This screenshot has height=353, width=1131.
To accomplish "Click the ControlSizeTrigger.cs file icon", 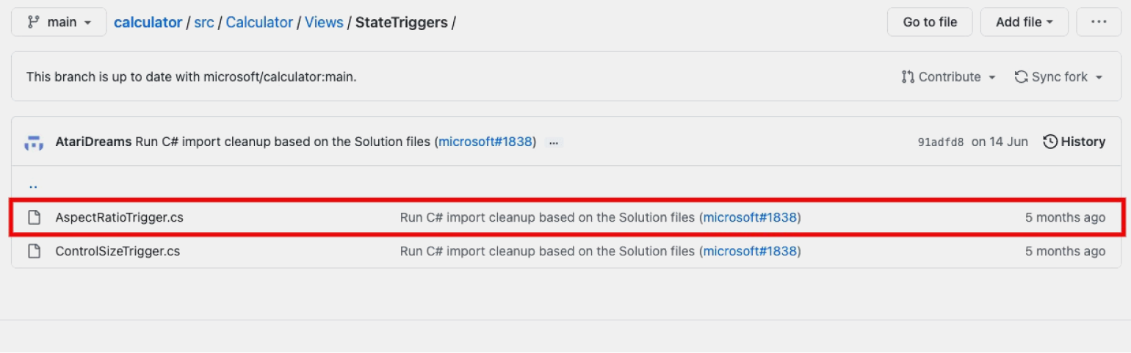I will [x=34, y=251].
